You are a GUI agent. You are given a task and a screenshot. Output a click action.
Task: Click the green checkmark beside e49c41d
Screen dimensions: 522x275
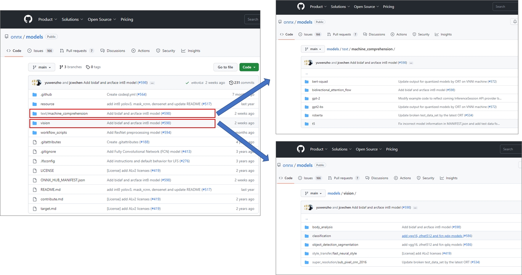point(187,83)
